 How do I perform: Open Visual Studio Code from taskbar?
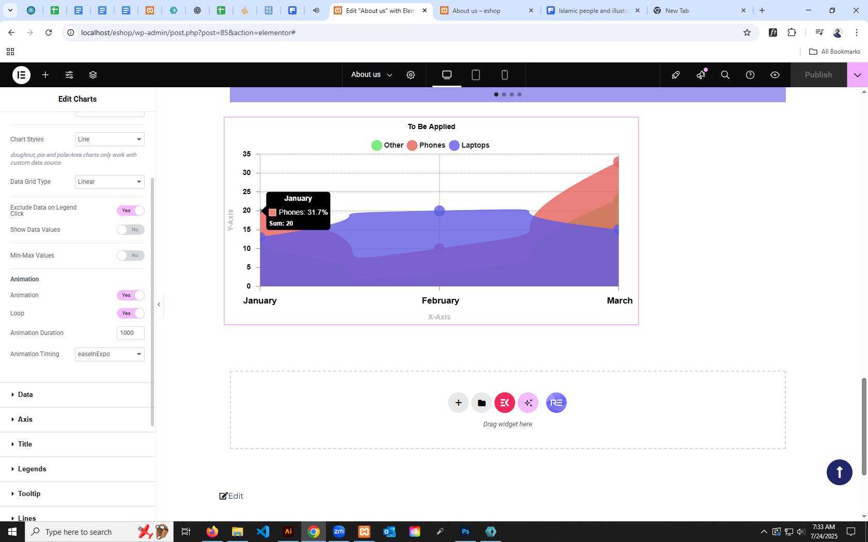click(x=263, y=532)
